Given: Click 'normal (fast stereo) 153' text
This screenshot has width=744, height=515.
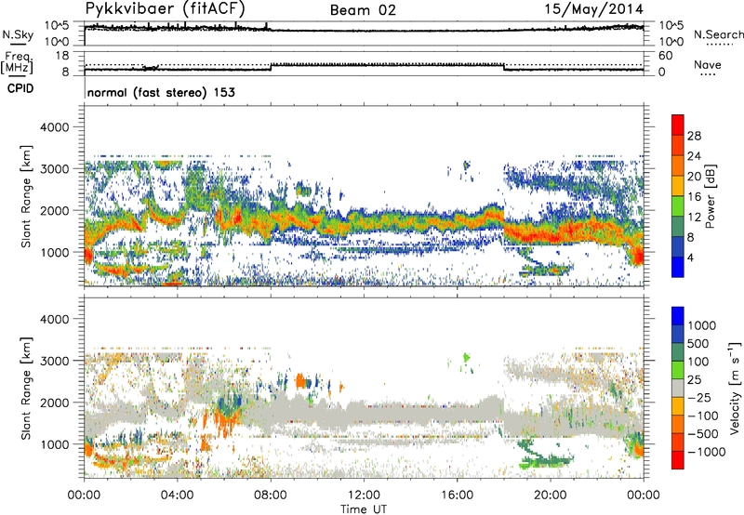Looking at the screenshot, I should 161,92.
